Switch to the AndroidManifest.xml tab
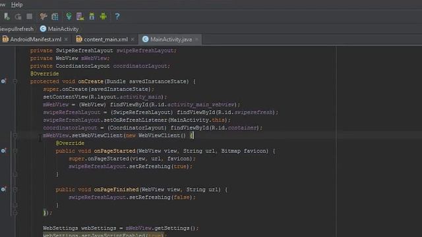Screen dimensions: 422x237 (36, 39)
